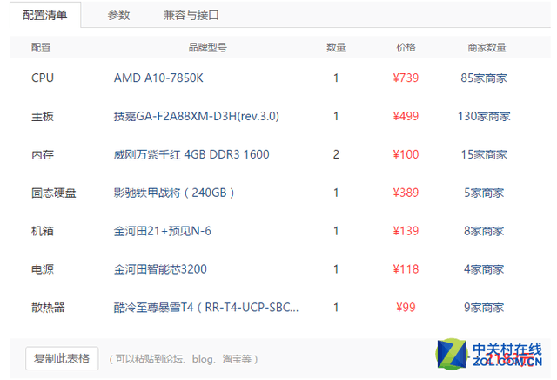Screen dimensions: 557x380
Task: Select the 配置清单 tab
Action: [45, 15]
